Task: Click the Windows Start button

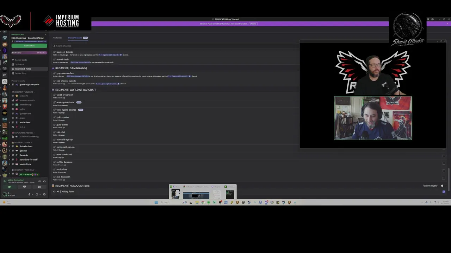Action: (156, 202)
